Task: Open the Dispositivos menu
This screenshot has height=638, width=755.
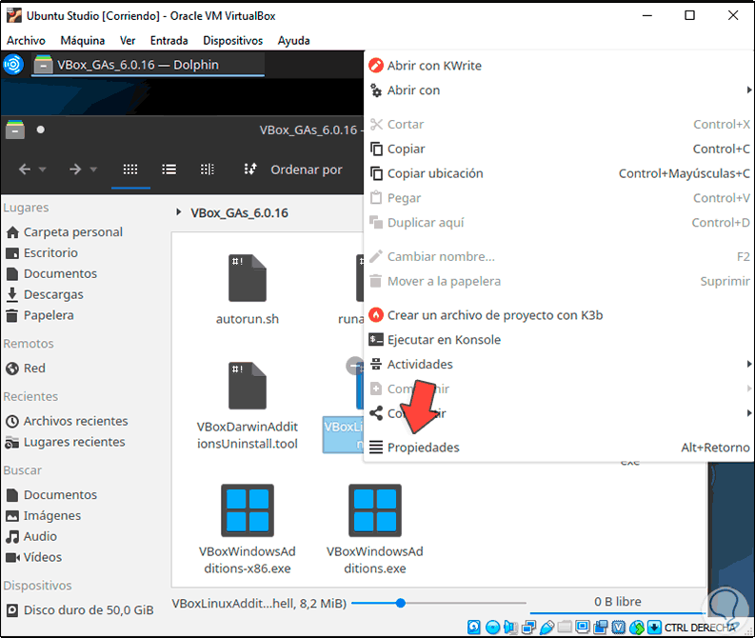Action: coord(233,40)
